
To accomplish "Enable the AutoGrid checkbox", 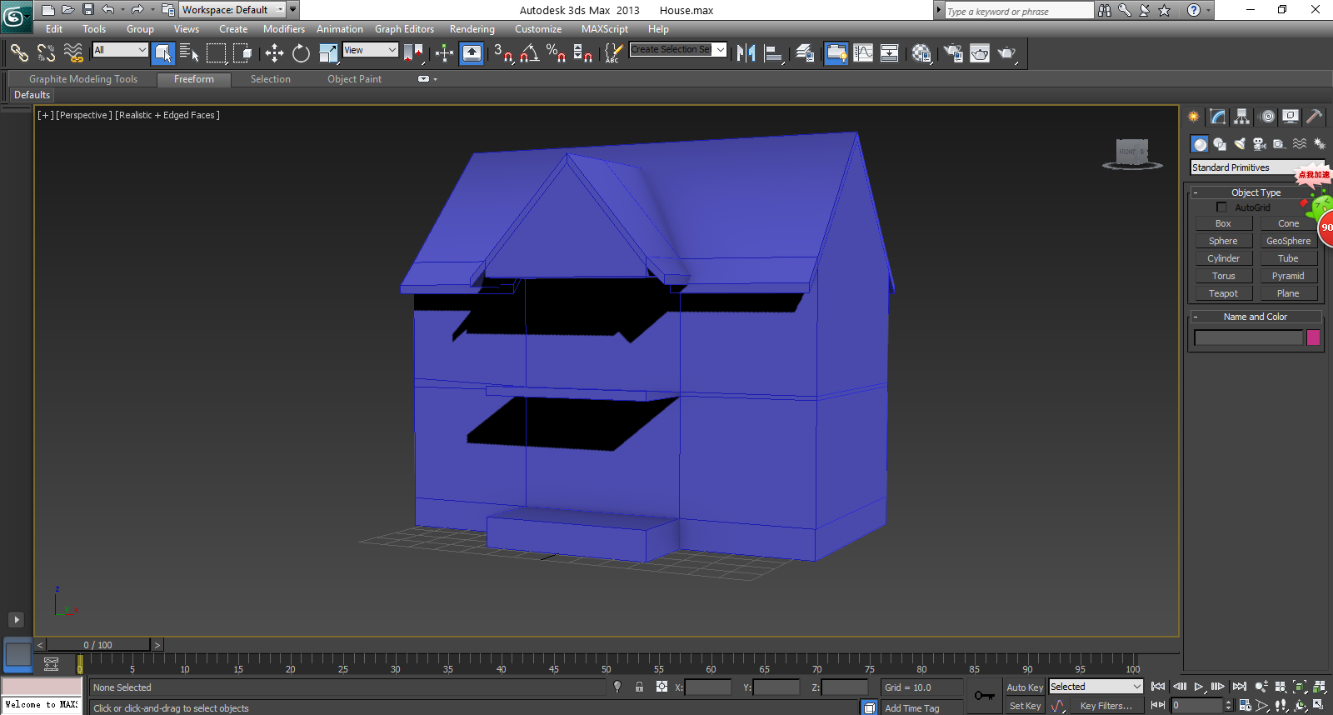I will coord(1222,207).
